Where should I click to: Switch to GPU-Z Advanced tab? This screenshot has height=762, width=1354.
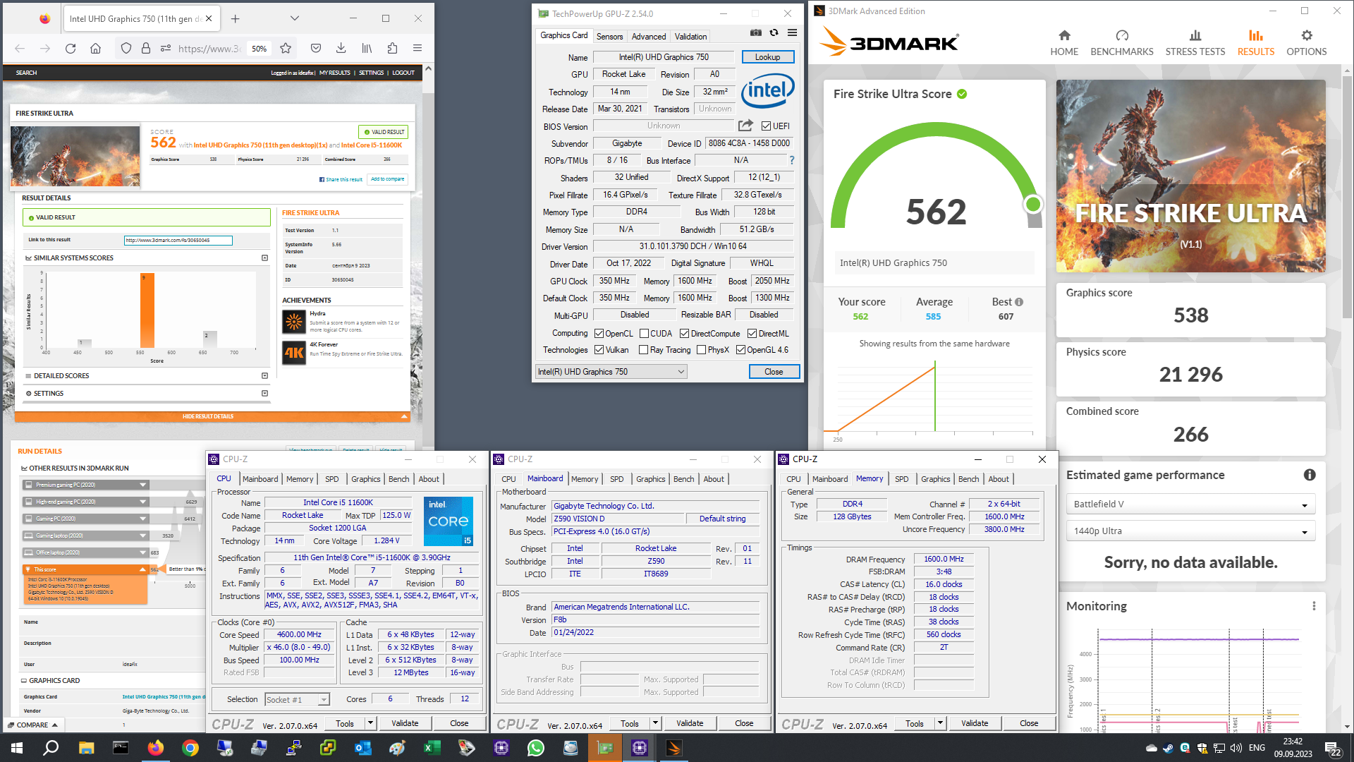coord(649,37)
